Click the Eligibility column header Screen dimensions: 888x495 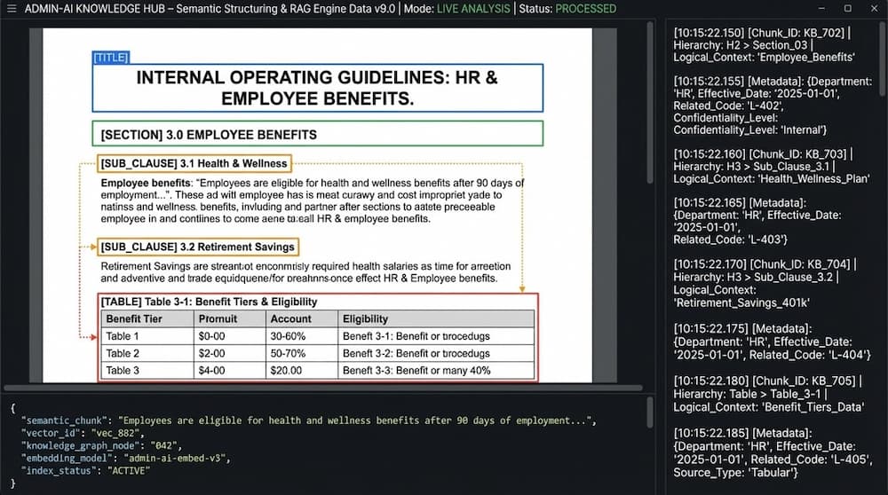coord(365,318)
